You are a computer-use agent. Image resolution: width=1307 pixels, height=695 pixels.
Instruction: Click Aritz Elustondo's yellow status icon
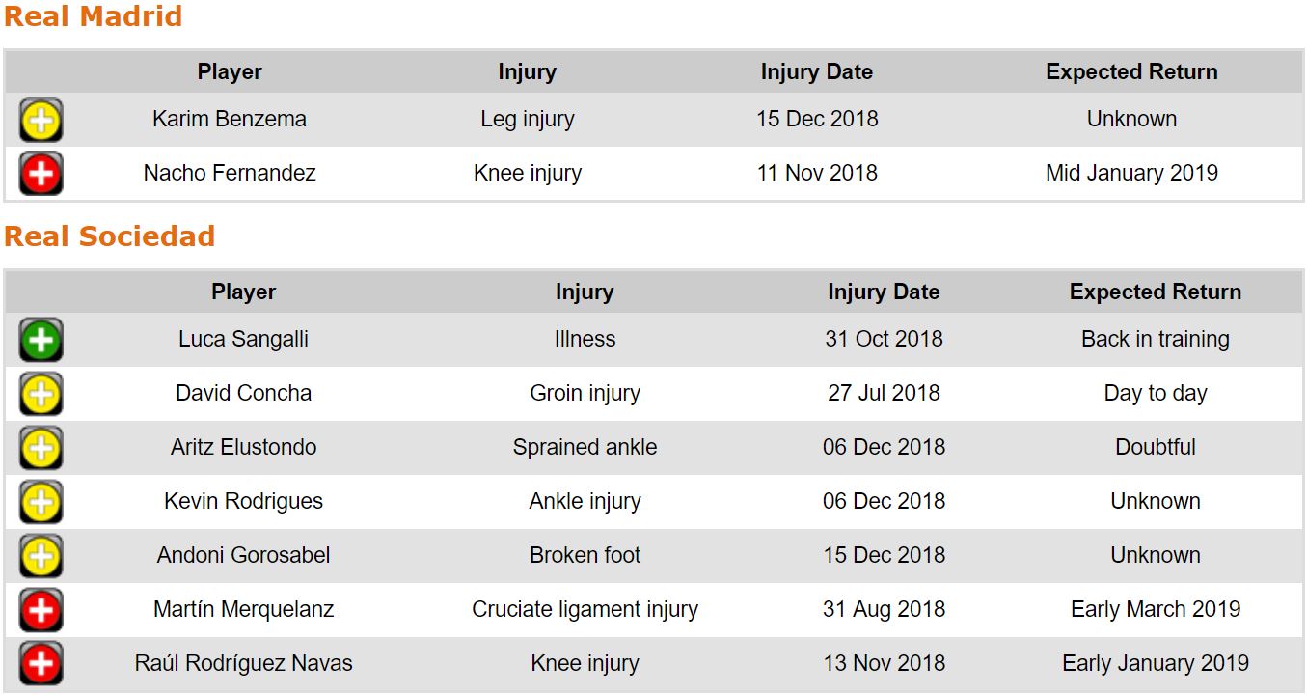point(41,449)
